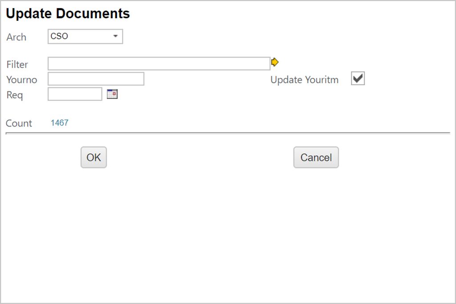Select the CSO text in Arch box
The height and width of the screenshot is (304, 456).
[x=59, y=37]
